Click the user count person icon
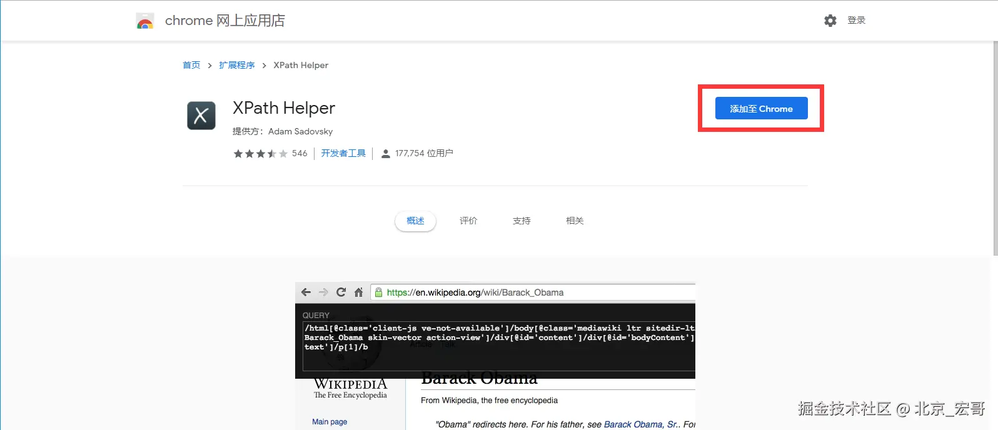The image size is (998, 430). coord(386,154)
